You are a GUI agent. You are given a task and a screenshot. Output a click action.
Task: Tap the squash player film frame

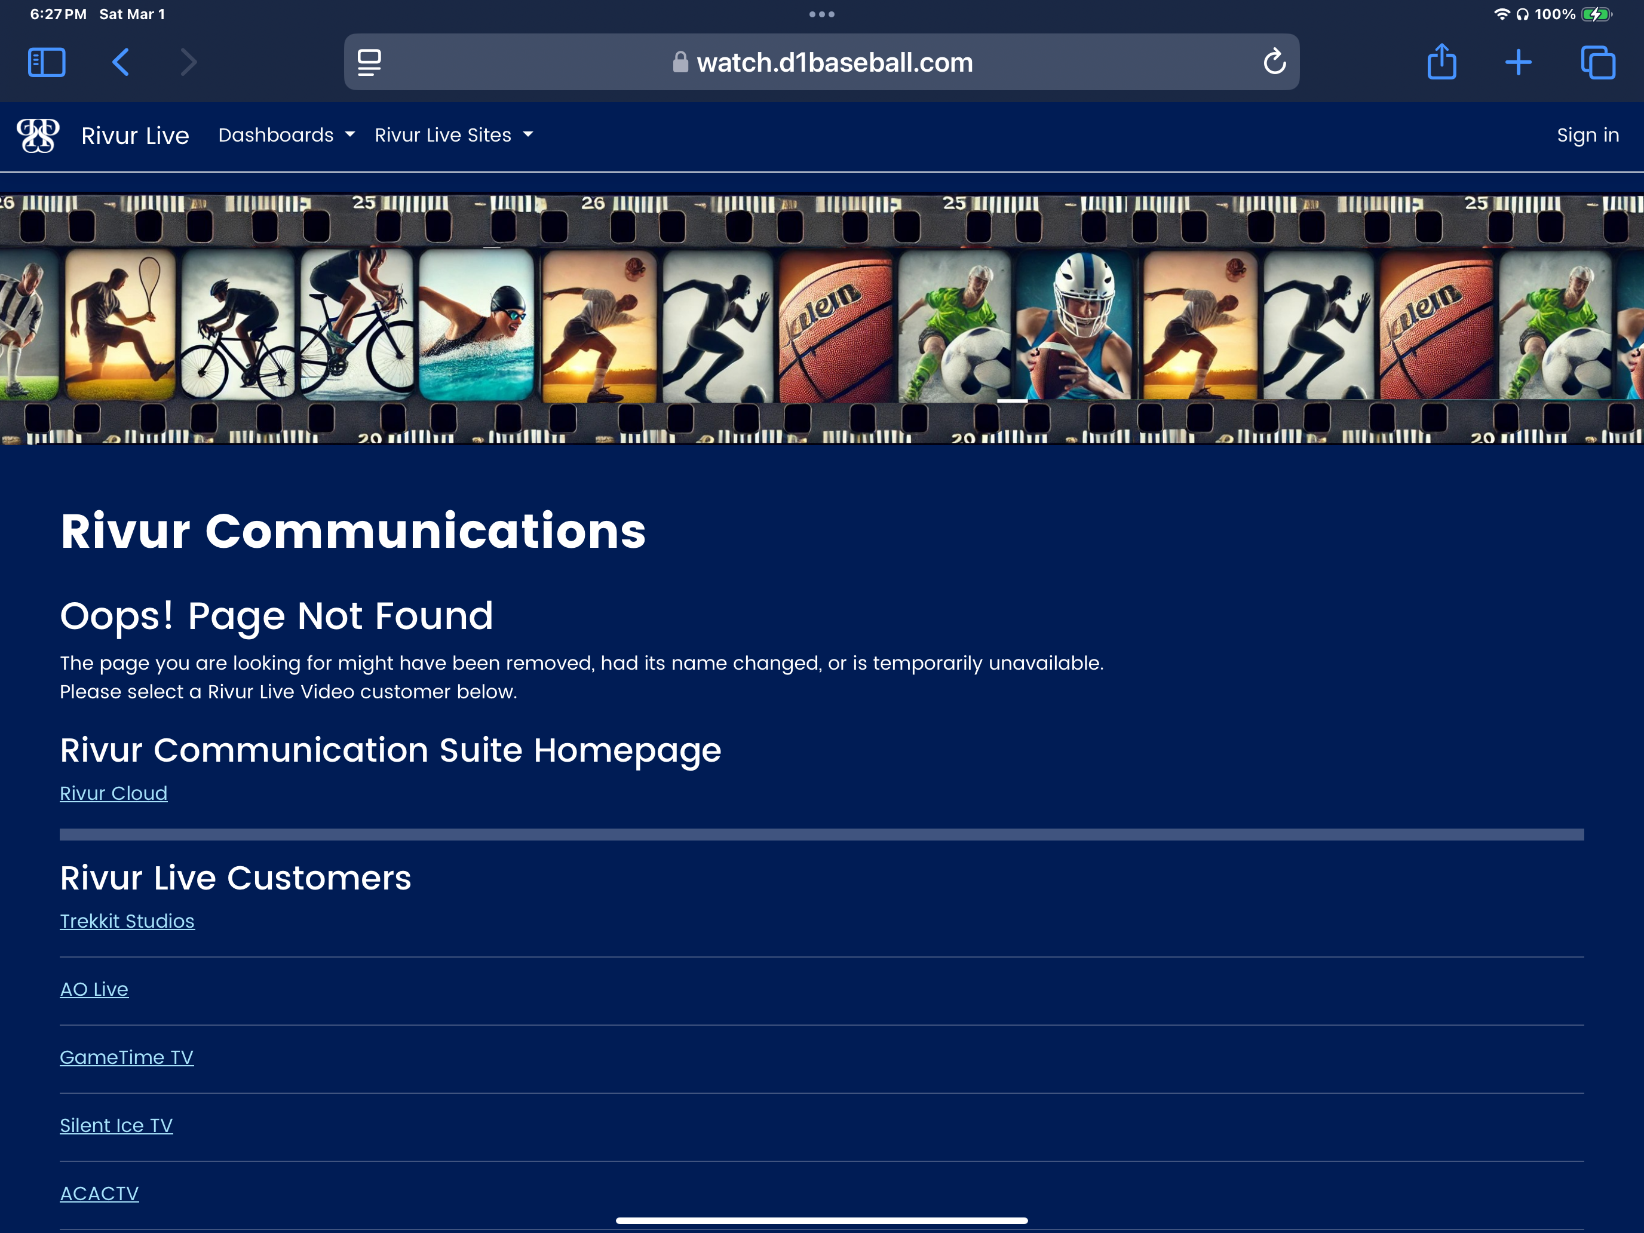pyautogui.click(x=121, y=326)
